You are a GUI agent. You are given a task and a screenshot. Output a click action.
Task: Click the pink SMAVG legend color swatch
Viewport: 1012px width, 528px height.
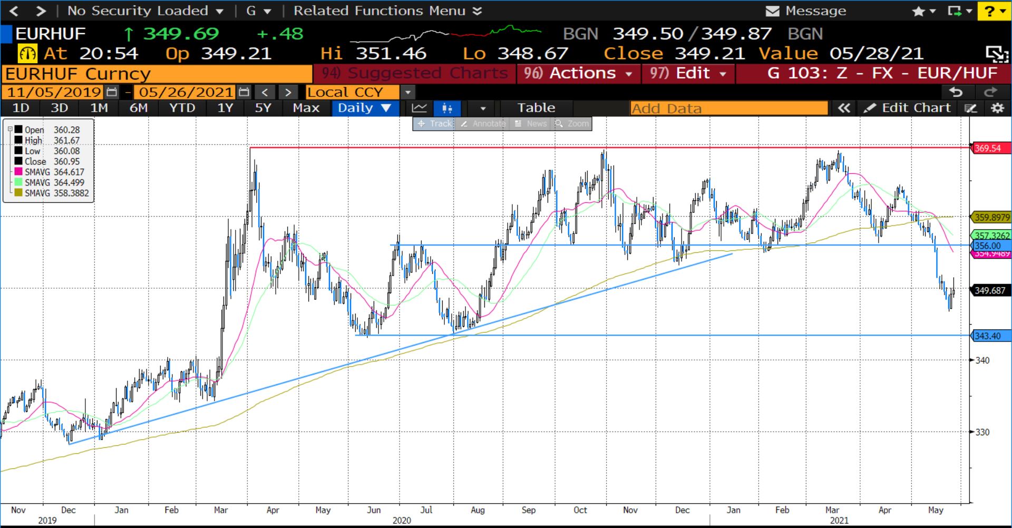18,172
